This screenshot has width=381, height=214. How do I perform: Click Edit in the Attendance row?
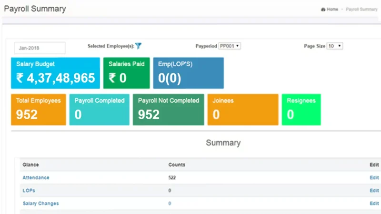tap(374, 177)
